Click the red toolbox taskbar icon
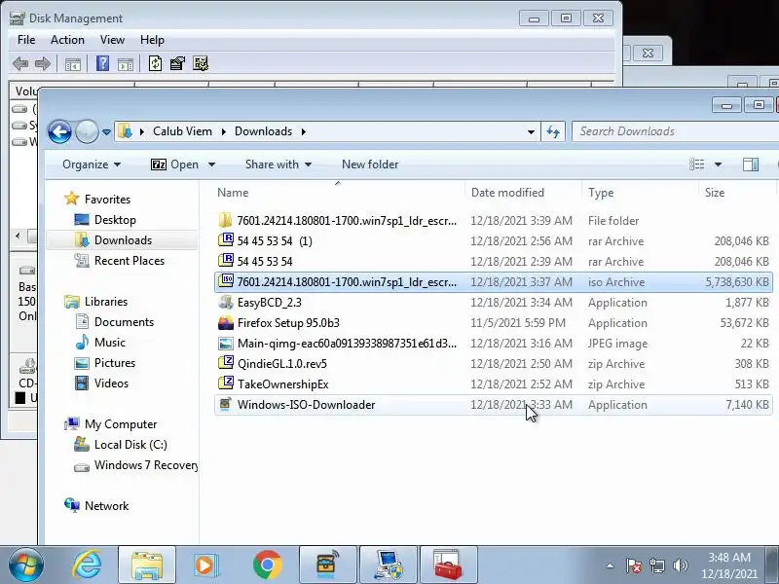Viewport: 779px width, 584px height. (448, 565)
